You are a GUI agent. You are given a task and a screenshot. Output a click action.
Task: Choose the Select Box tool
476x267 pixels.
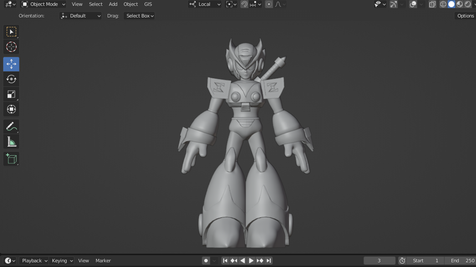click(11, 31)
